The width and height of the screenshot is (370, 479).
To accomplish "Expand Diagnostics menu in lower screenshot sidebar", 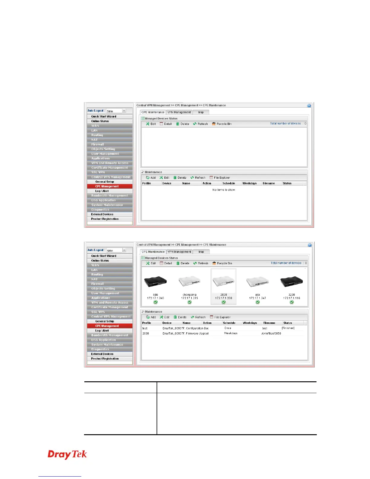I will pos(110,349).
